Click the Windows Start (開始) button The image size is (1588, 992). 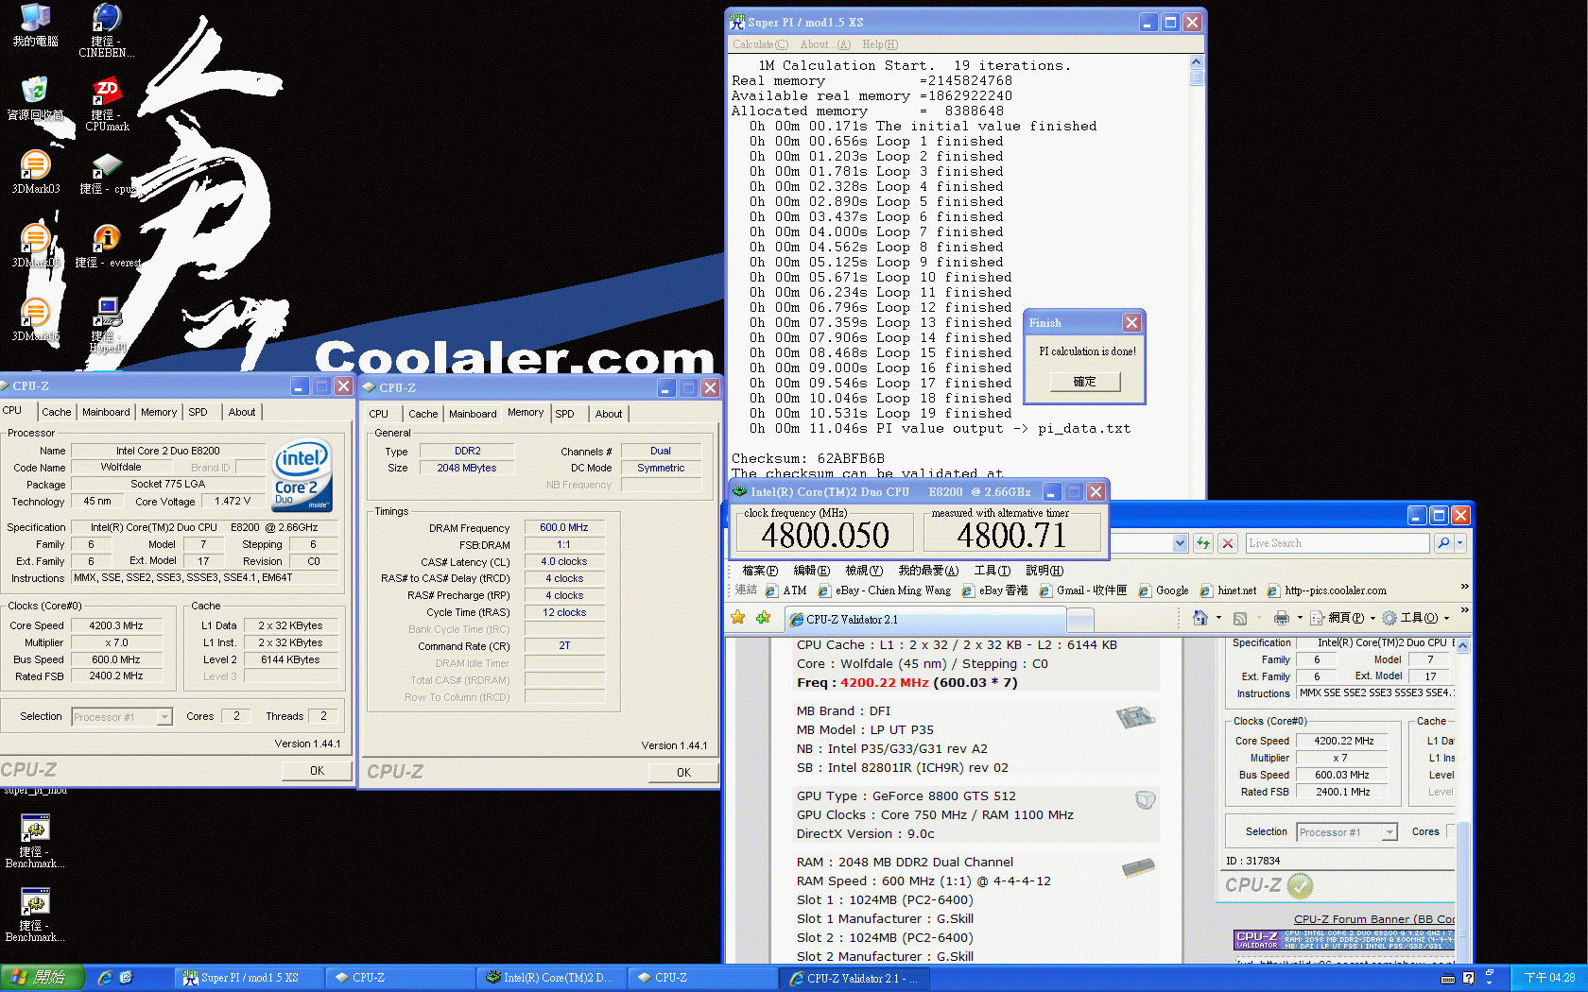pyautogui.click(x=43, y=978)
